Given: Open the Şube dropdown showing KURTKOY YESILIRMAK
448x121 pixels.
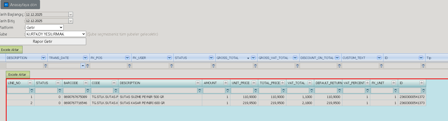Looking at the screenshot, I should (56, 34).
